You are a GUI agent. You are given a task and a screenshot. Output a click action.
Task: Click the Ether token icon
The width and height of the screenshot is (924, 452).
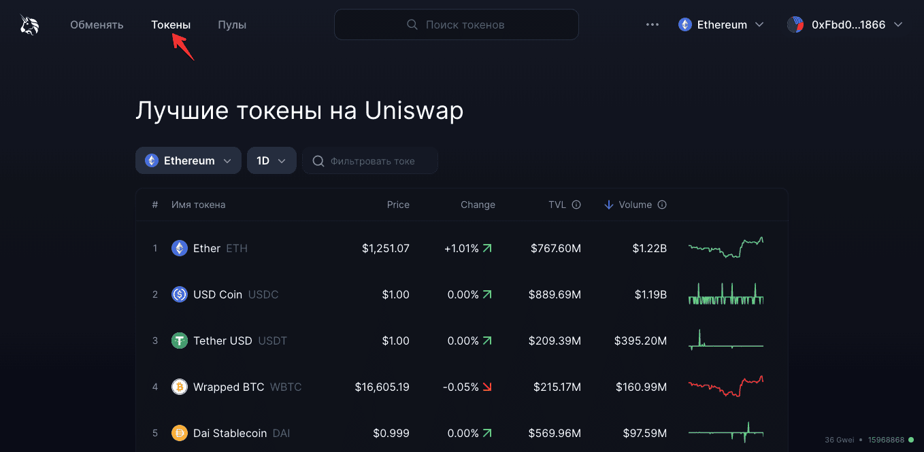coord(180,248)
